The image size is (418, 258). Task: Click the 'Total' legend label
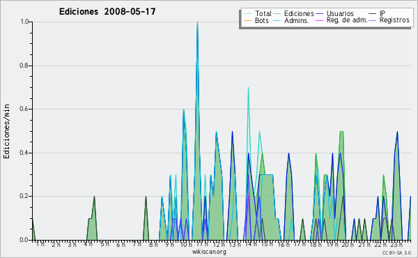pos(263,13)
